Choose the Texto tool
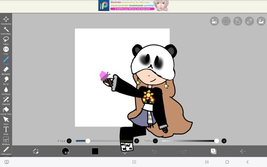 tap(6, 131)
